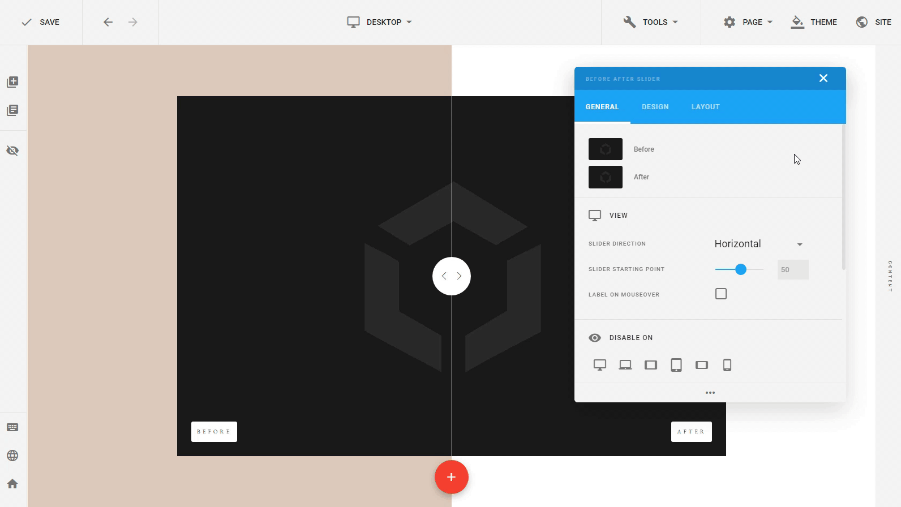Click the Tools wrench icon
This screenshot has height=507, width=901.
629,22
